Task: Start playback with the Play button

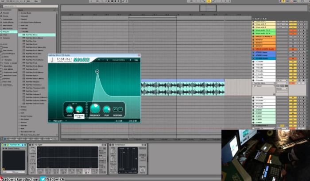Action: pos(109,1)
